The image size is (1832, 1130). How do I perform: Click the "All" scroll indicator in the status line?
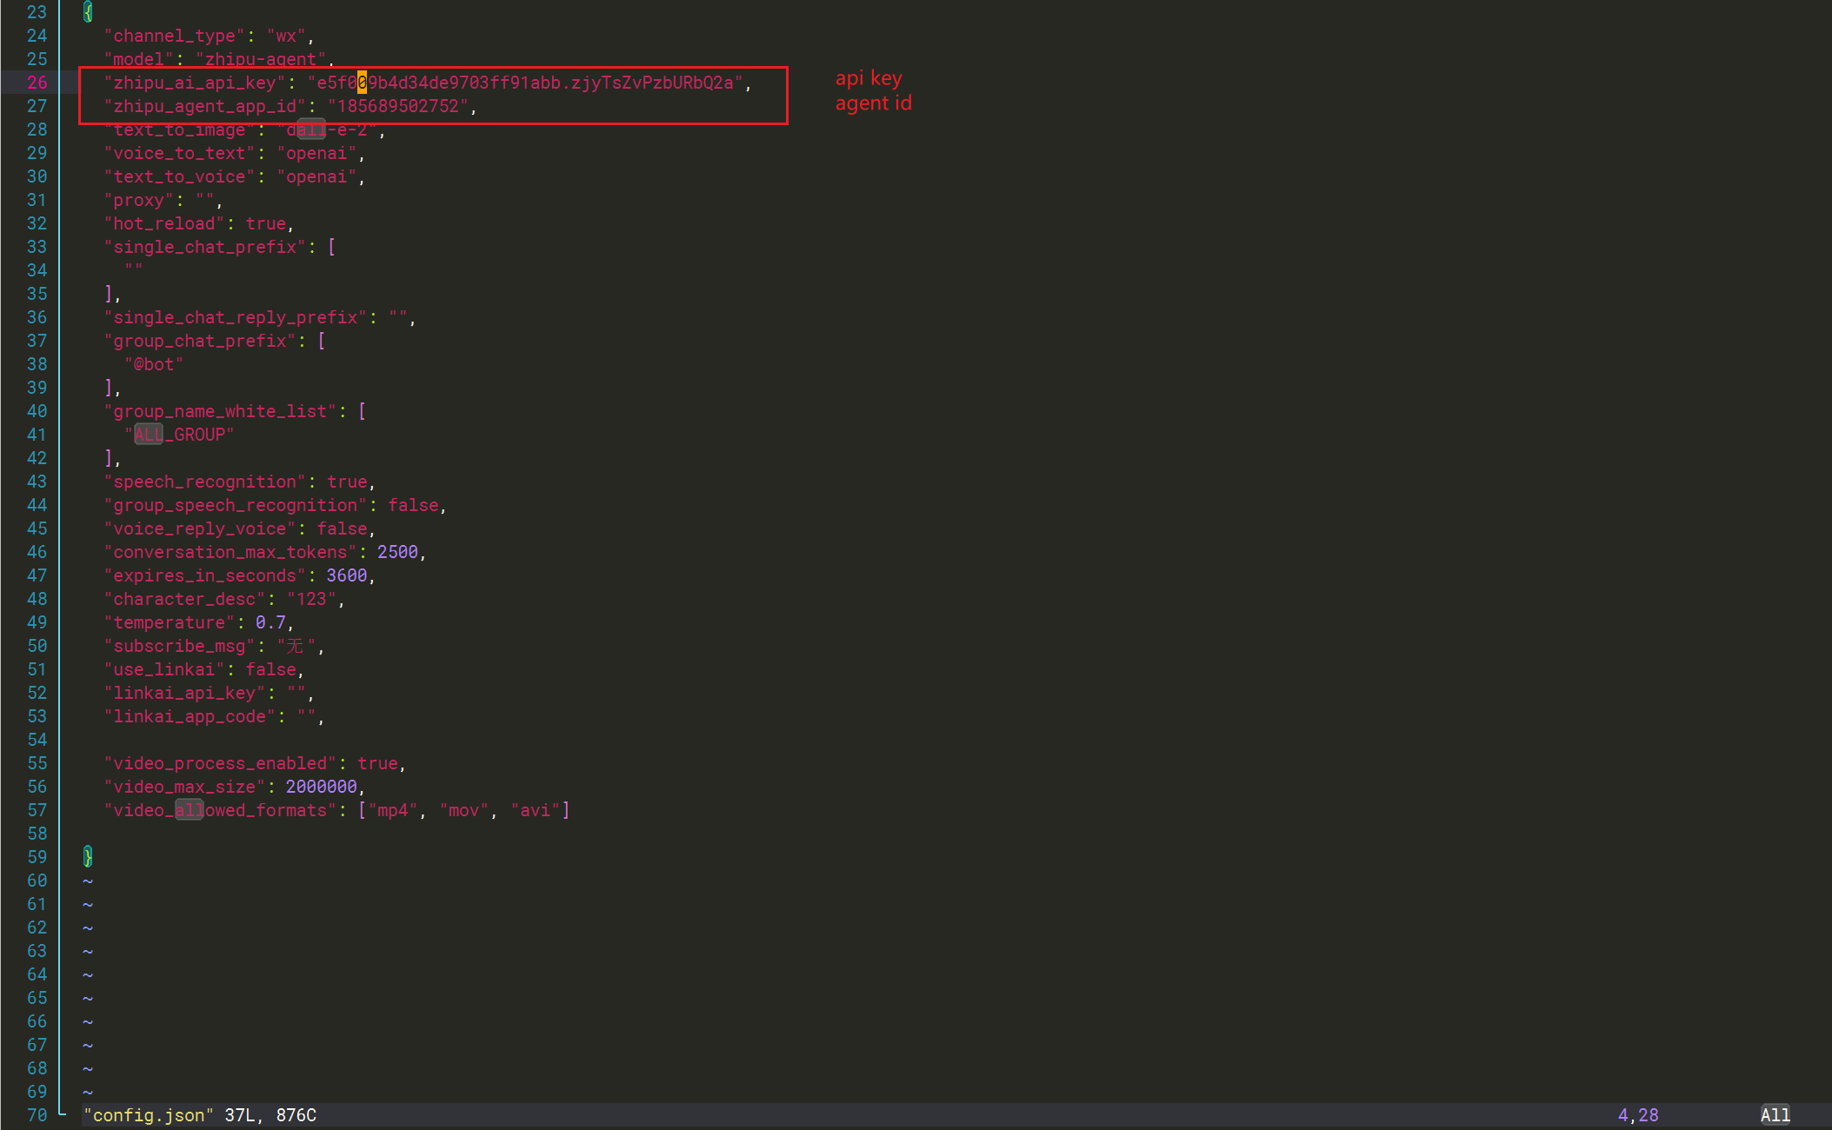point(1775,1115)
